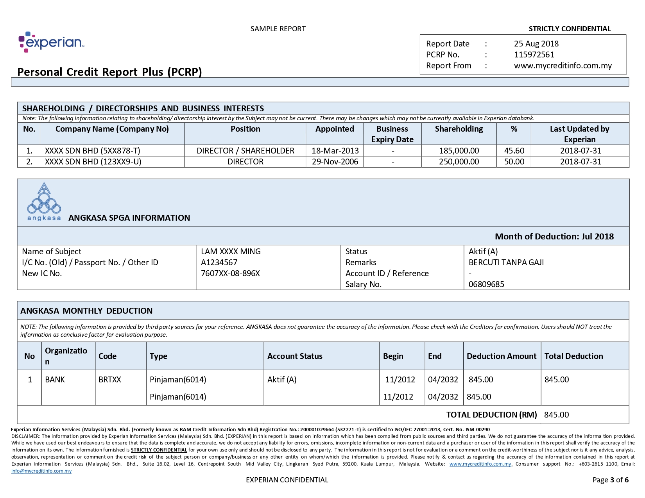Viewport: 645px width, 498px height.
Task: Click the TOTAL DEDUCTION (RM) label
Action: [491, 415]
